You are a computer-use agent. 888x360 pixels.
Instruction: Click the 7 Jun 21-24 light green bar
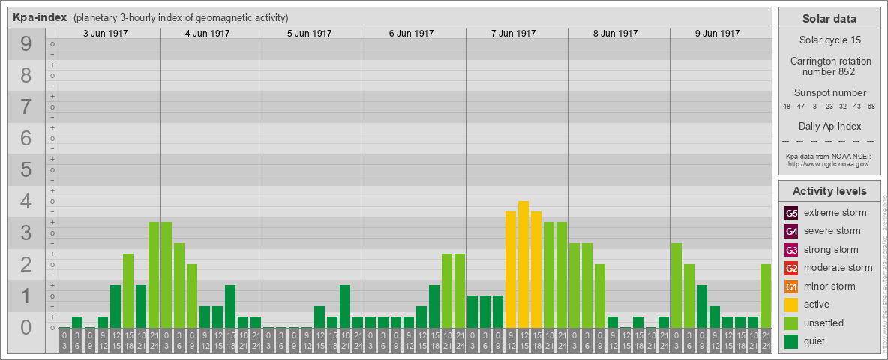pos(561,275)
